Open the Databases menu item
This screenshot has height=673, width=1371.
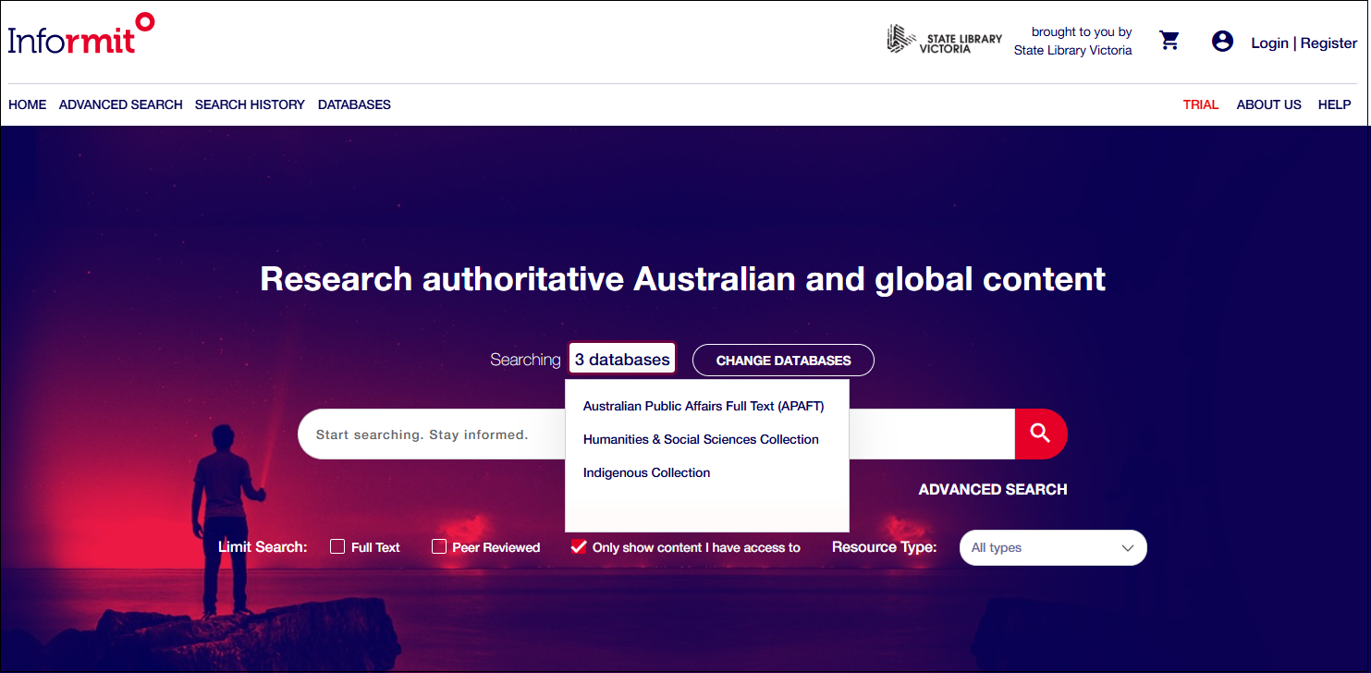pyautogui.click(x=354, y=104)
